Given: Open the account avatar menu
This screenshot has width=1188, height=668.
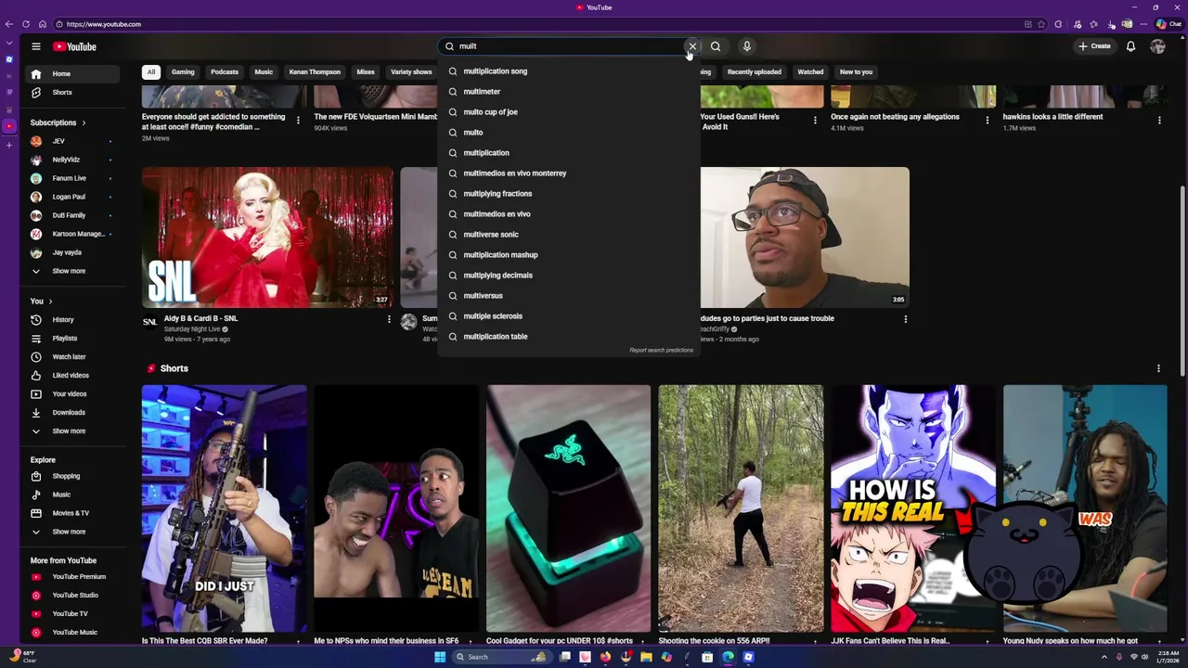Looking at the screenshot, I should (x=1157, y=46).
